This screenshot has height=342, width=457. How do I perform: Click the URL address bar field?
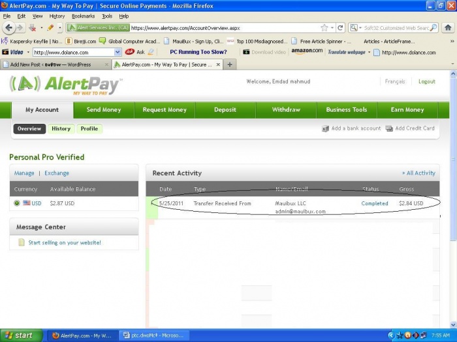(x=225, y=28)
